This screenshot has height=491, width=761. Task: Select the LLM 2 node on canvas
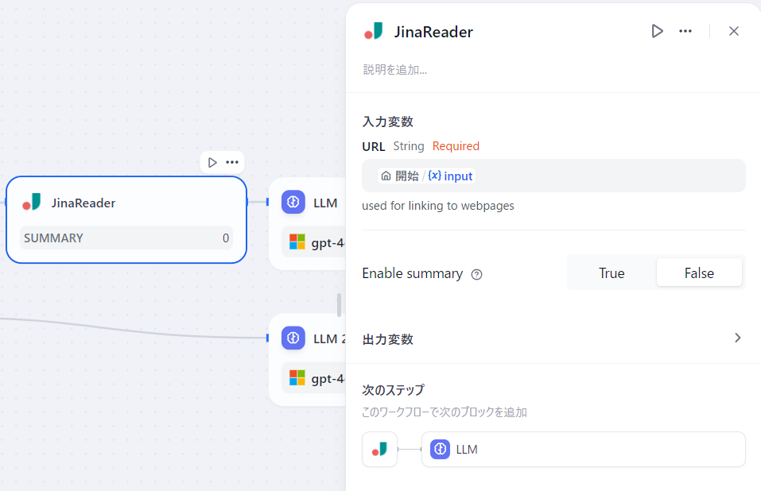(x=307, y=359)
